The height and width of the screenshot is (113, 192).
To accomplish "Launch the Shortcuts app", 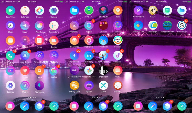I will coord(103,10).
